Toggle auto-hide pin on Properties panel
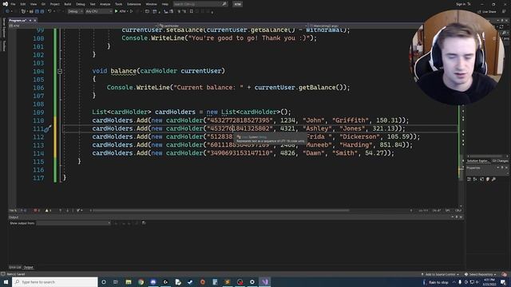 tap(502, 168)
